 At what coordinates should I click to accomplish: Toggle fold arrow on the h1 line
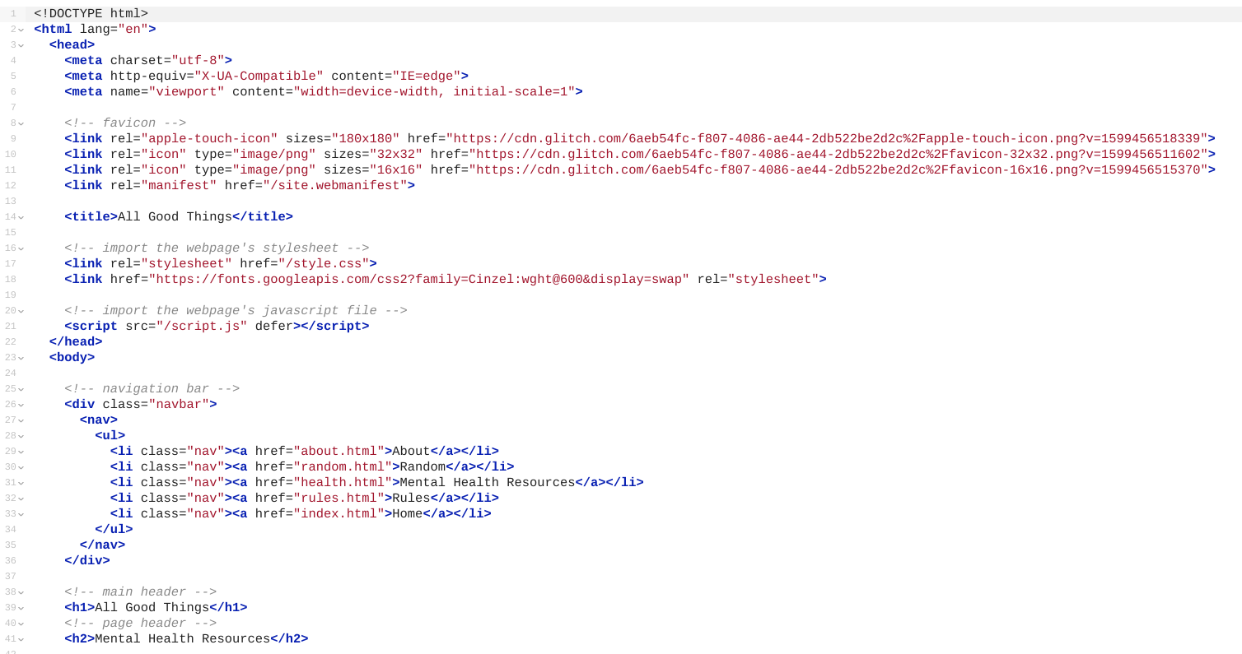point(21,608)
